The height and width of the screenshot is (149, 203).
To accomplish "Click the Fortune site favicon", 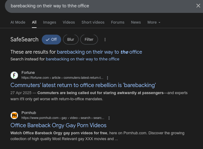I will 14,75.
